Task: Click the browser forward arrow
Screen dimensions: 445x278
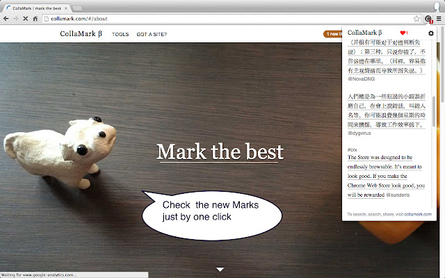Action: [16, 19]
